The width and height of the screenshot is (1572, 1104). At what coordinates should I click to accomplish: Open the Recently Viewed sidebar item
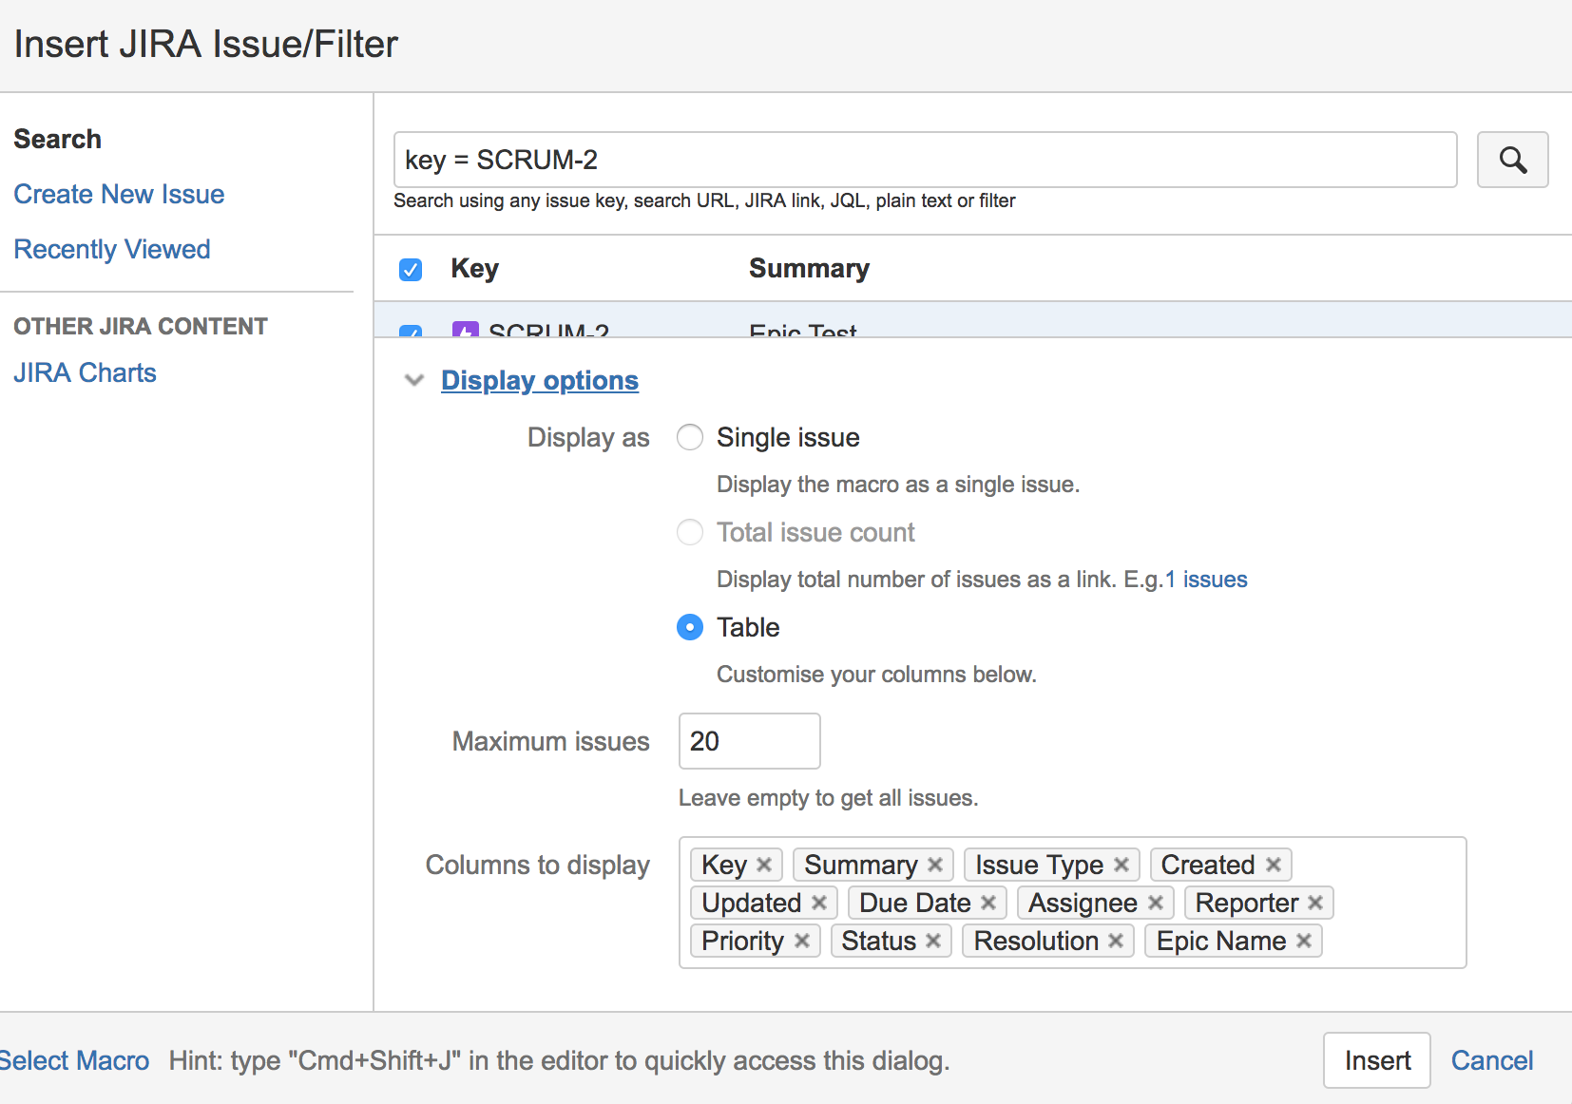112,249
